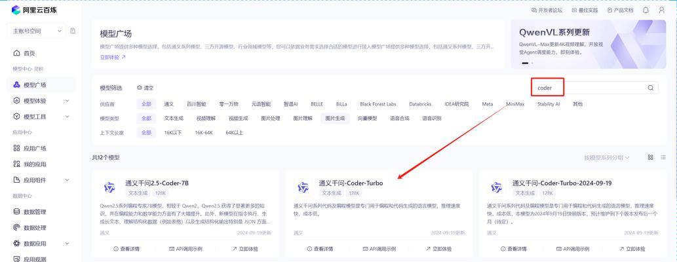This screenshot has height=262, width=677.
Task: Click API调用示例 for 通义千问-Coder-Turbo
Action: (379, 249)
